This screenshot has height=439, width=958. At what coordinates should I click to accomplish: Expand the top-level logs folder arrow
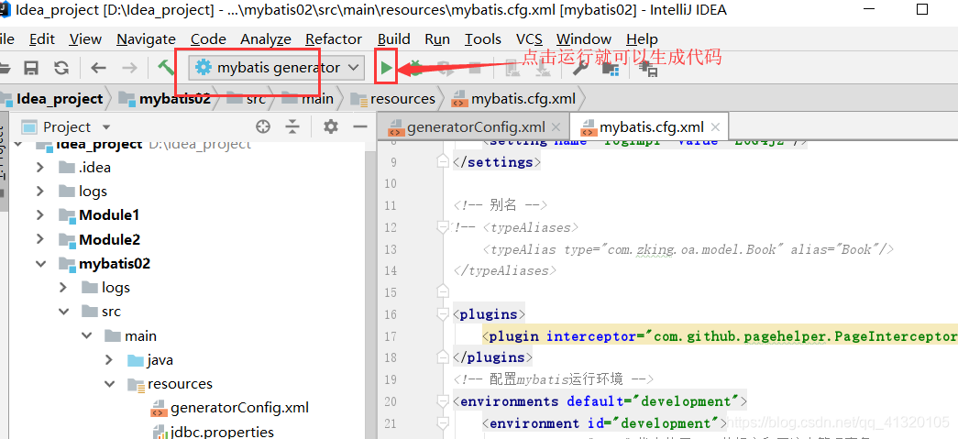tap(39, 192)
